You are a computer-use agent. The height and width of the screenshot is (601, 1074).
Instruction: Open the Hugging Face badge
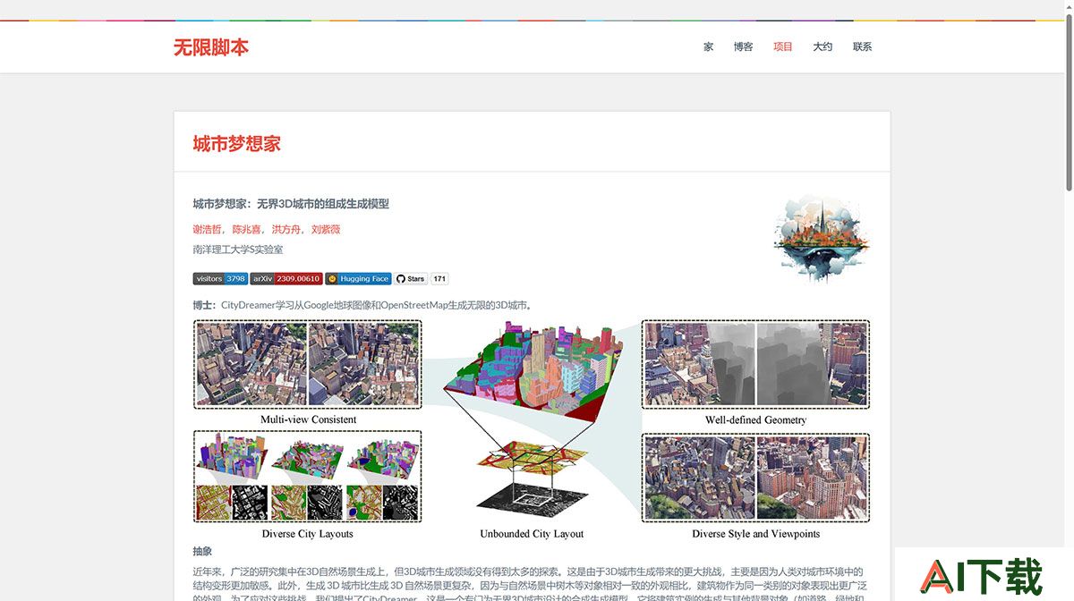tap(358, 279)
